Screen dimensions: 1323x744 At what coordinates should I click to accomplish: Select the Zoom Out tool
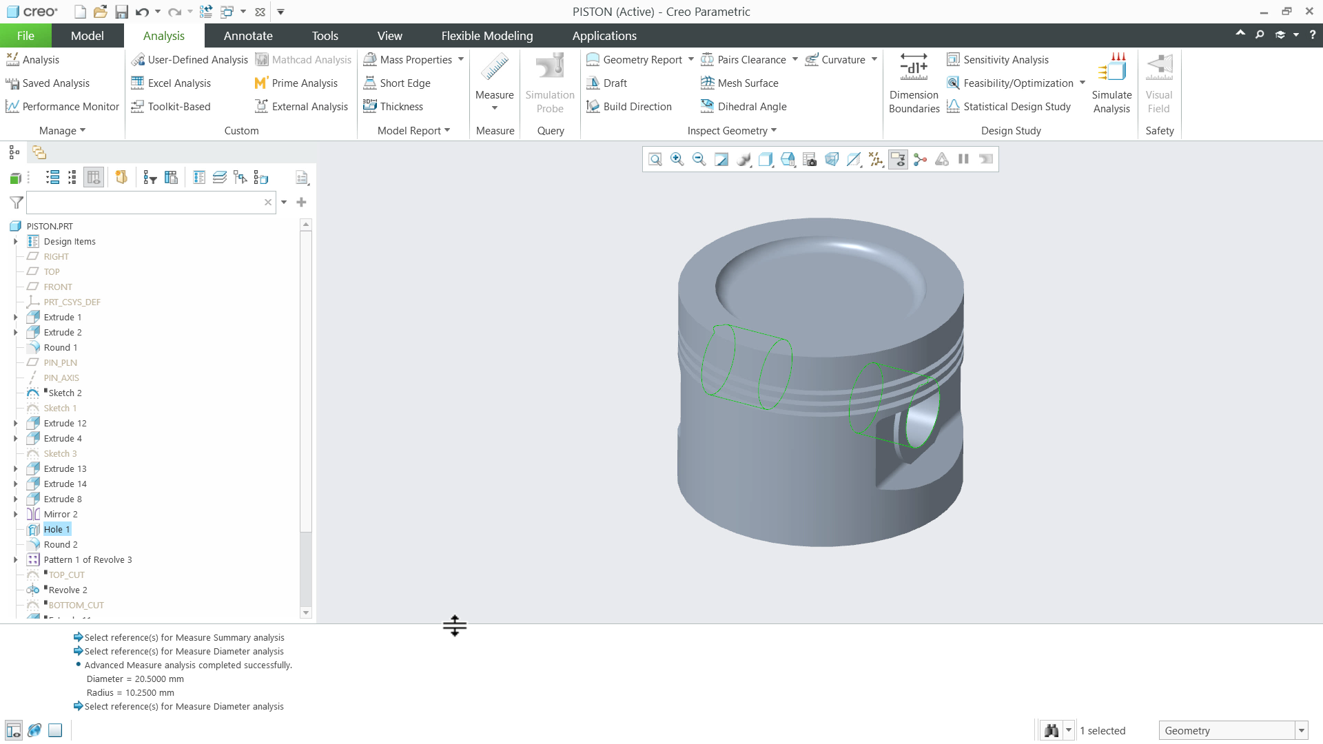[699, 159]
